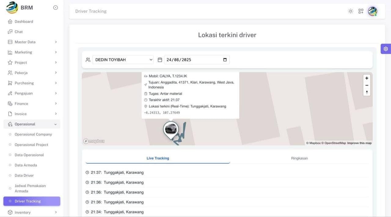Zoom out on the map
The width and height of the screenshot is (391, 217).
(x=367, y=85)
